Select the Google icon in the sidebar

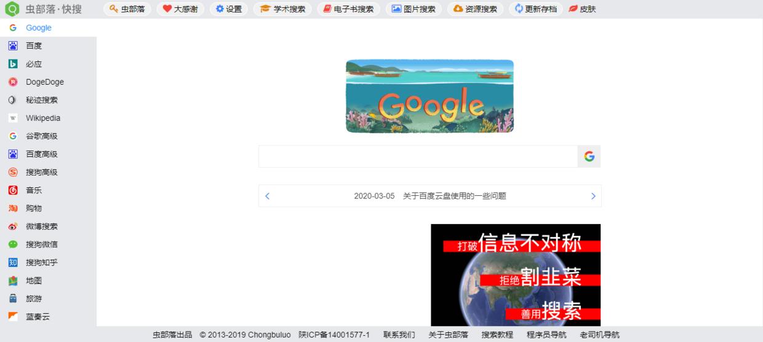13,28
